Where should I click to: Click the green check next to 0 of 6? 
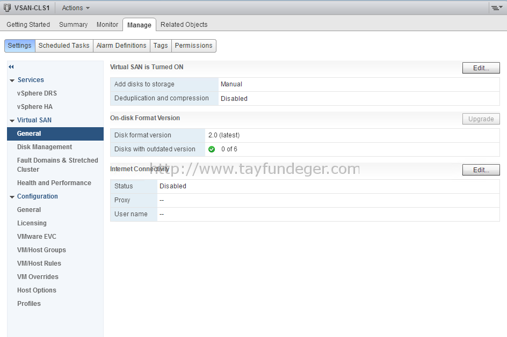tap(212, 149)
